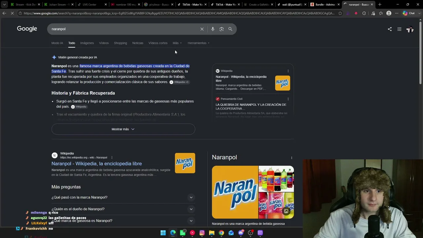
Task: Open the browser extensions puzzle icon
Action: (x=364, y=13)
